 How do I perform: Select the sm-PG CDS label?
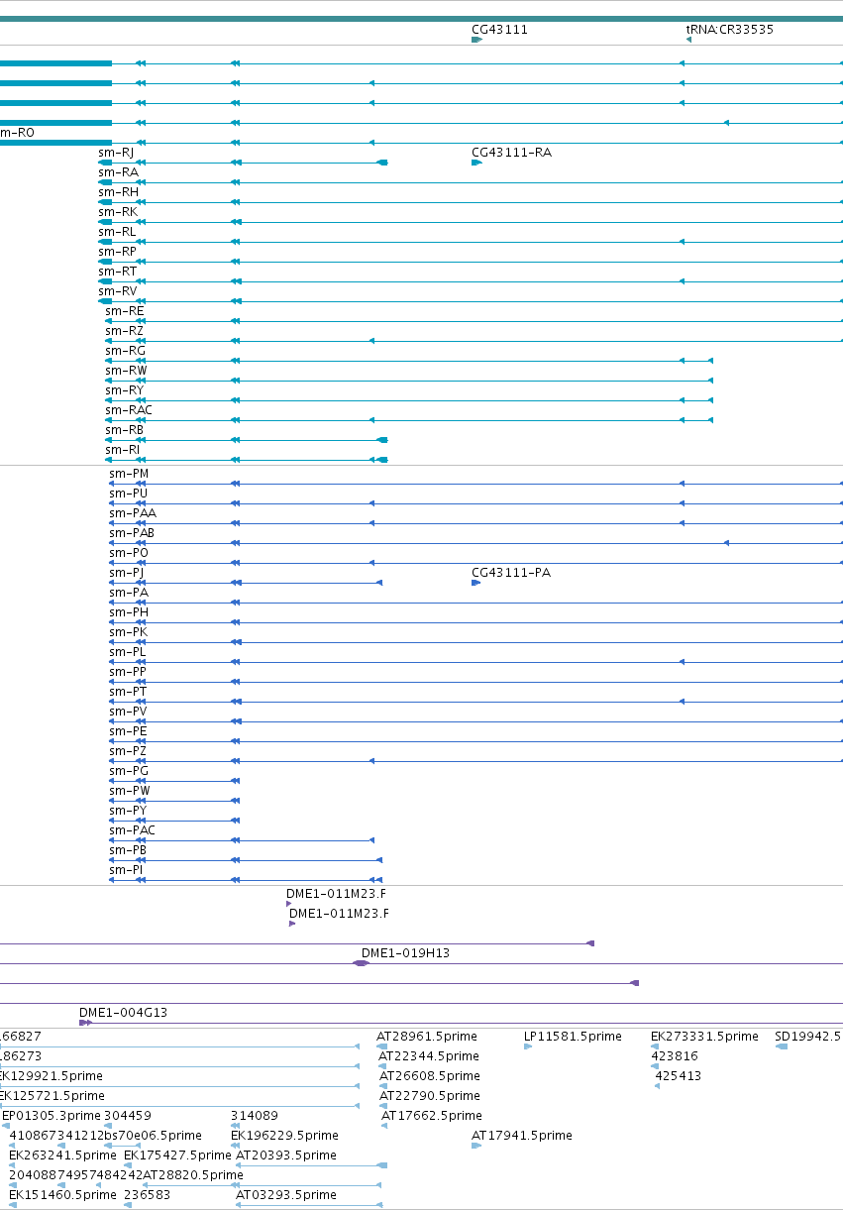pos(129,771)
